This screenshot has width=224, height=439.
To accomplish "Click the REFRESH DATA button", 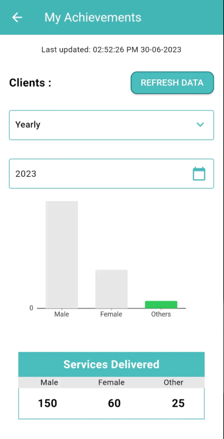I will pos(172,82).
